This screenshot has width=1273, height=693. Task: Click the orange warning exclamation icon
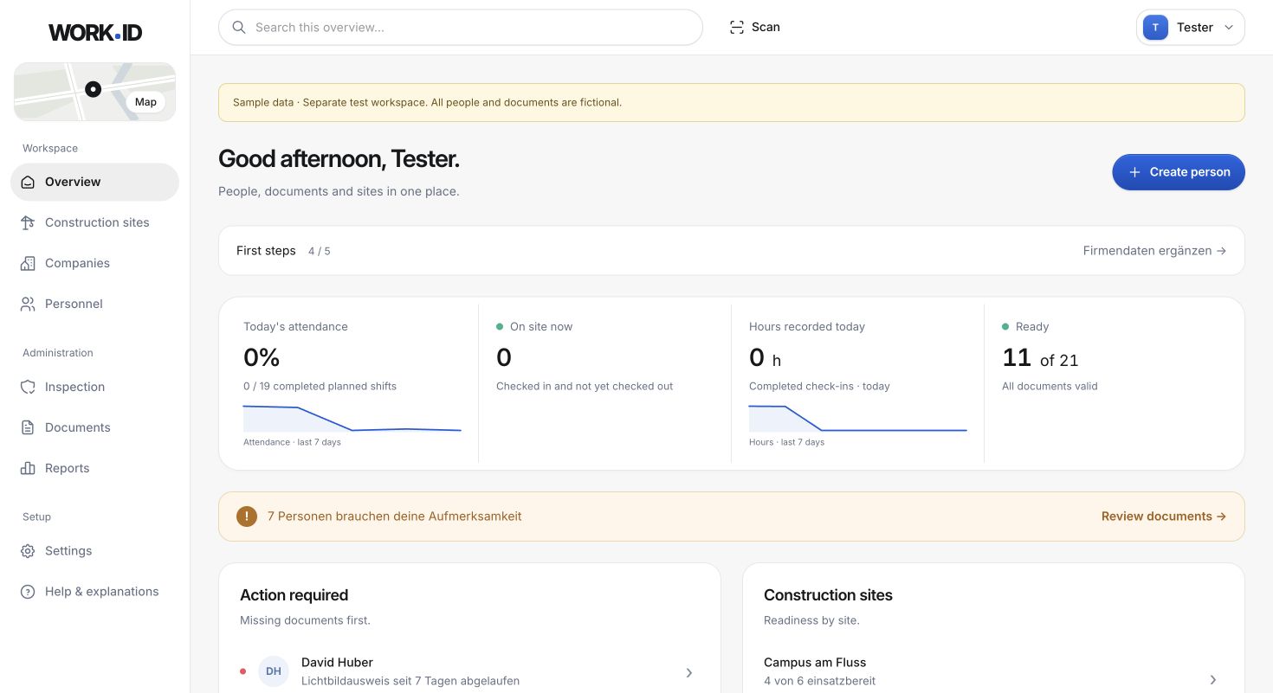click(247, 517)
